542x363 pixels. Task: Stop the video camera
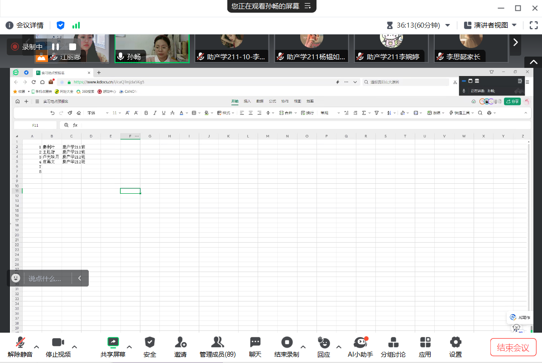(x=58, y=343)
